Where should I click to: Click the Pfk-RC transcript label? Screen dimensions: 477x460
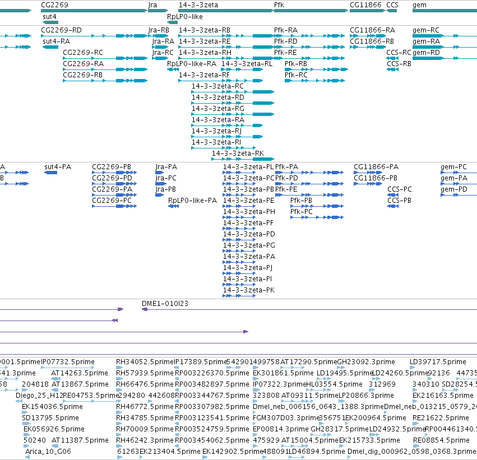tap(296, 75)
